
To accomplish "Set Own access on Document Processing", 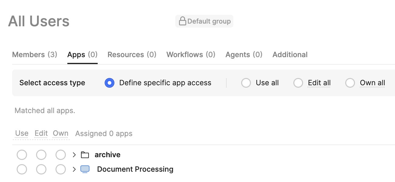I will click(61, 169).
